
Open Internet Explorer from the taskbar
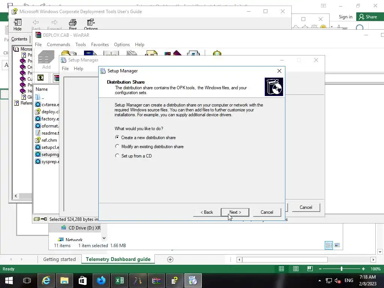[46, 280]
